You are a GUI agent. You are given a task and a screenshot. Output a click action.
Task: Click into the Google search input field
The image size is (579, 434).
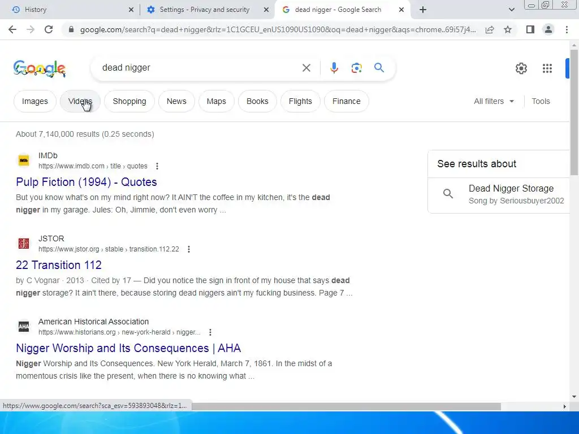point(200,68)
